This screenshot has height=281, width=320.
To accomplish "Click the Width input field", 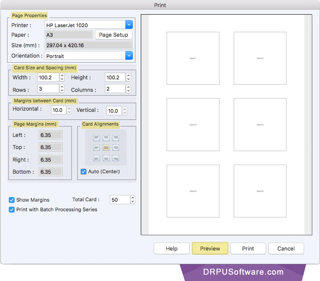I will (x=48, y=78).
